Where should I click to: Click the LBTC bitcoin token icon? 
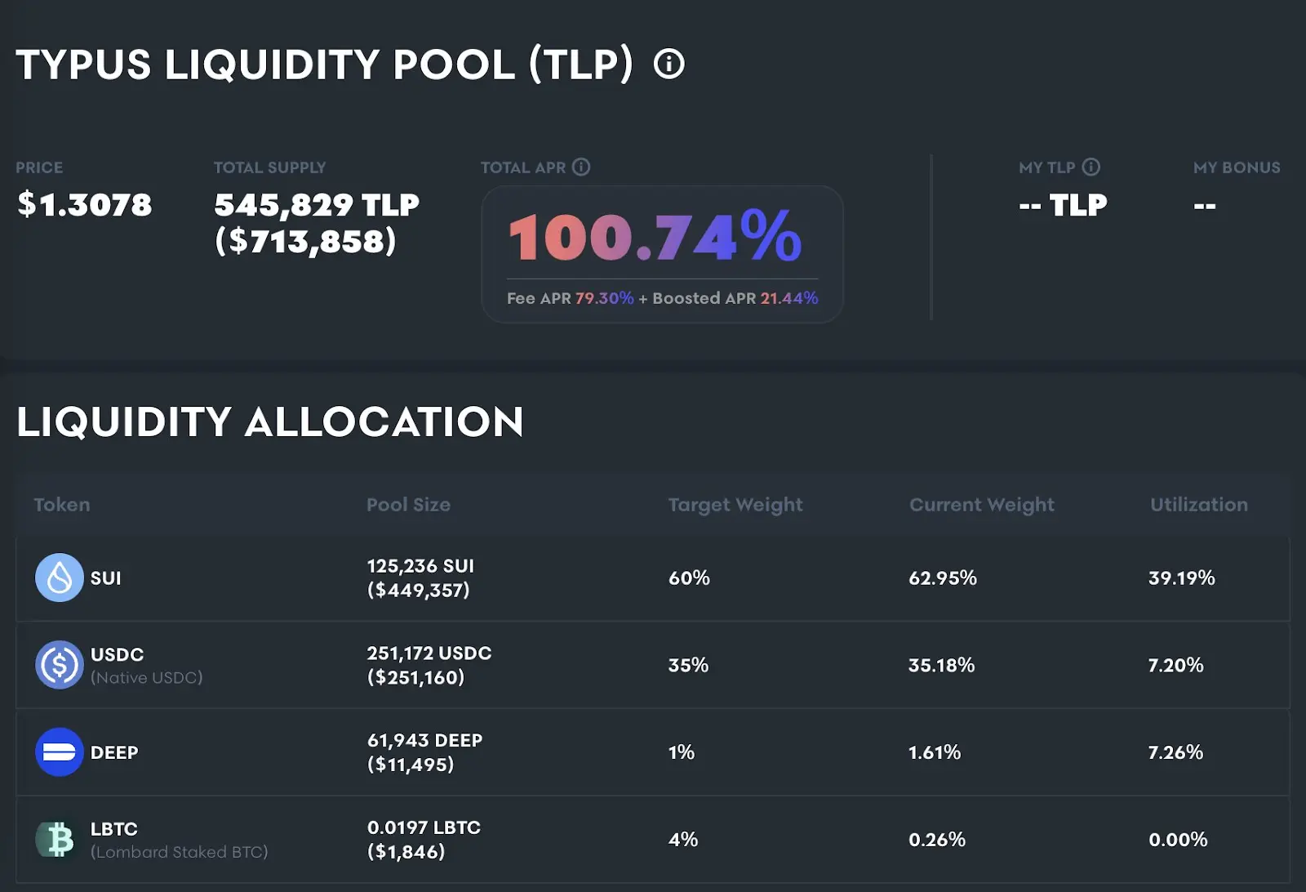[57, 839]
